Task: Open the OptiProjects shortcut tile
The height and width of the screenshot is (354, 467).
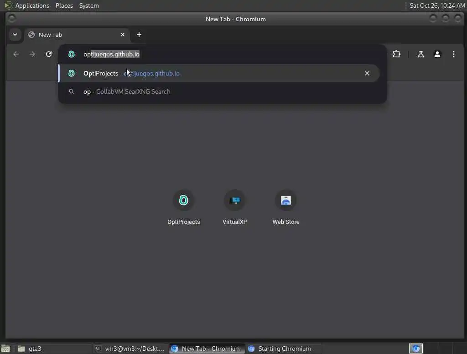Action: point(183,208)
